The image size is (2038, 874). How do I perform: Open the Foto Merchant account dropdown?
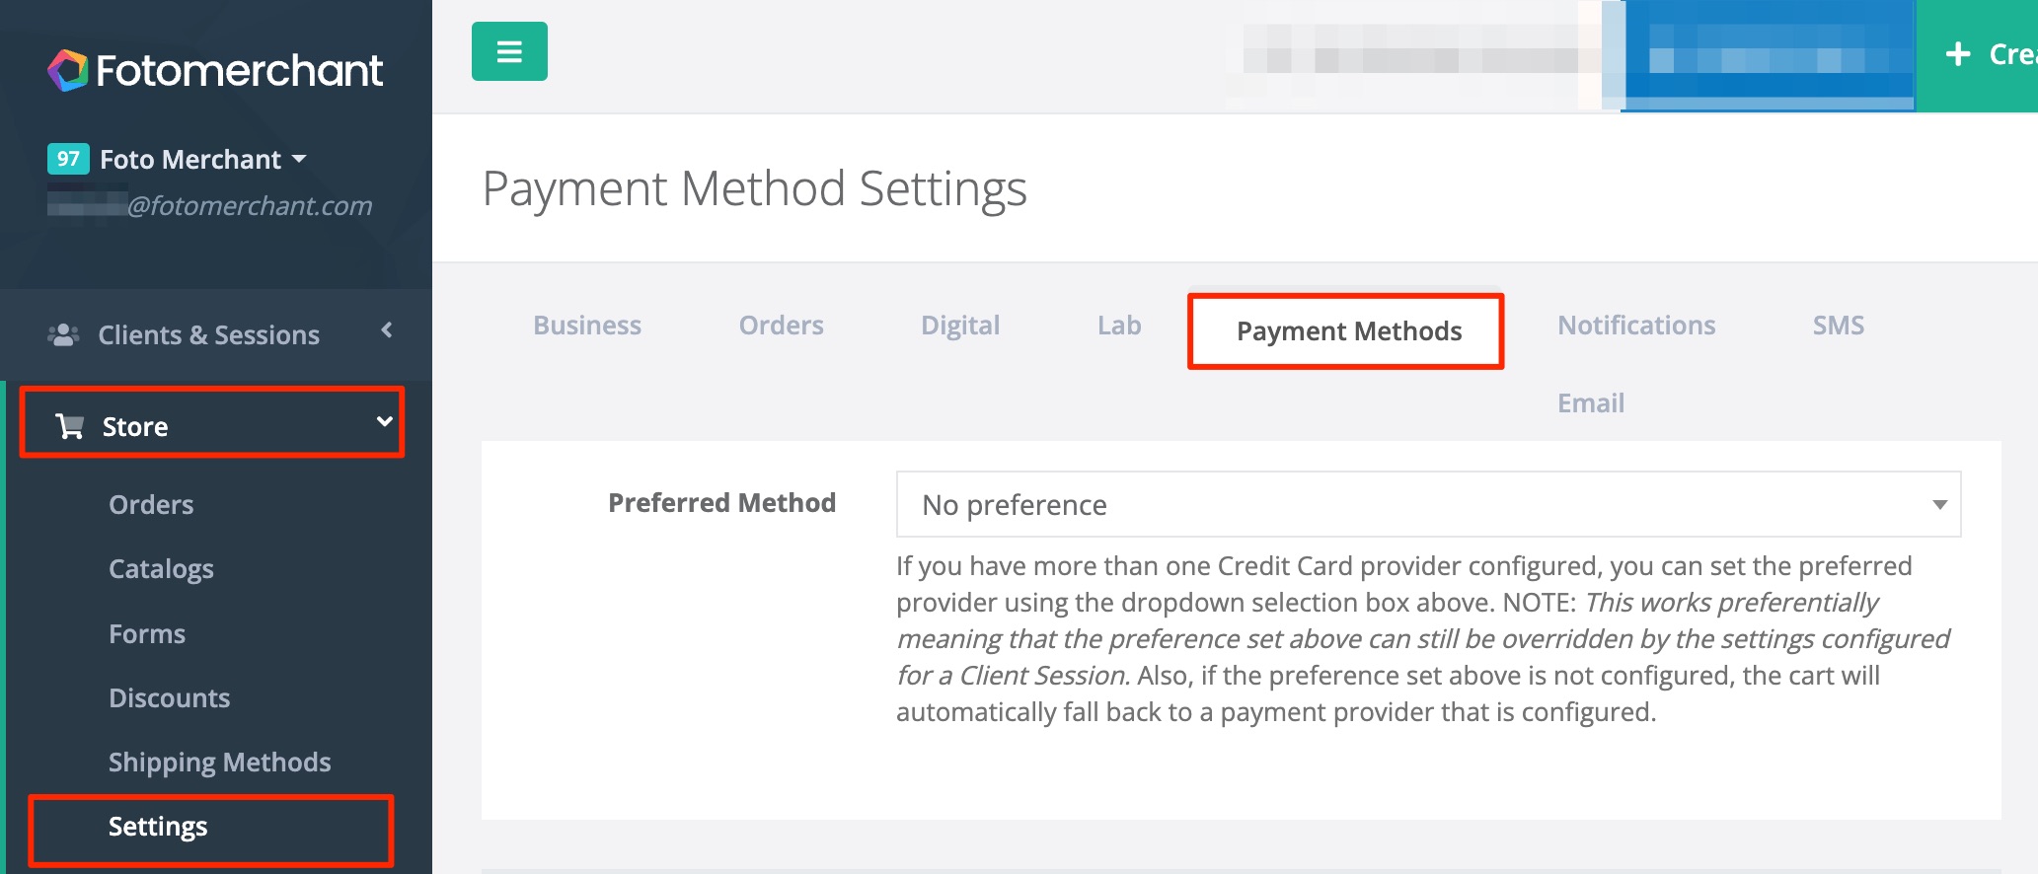202,159
